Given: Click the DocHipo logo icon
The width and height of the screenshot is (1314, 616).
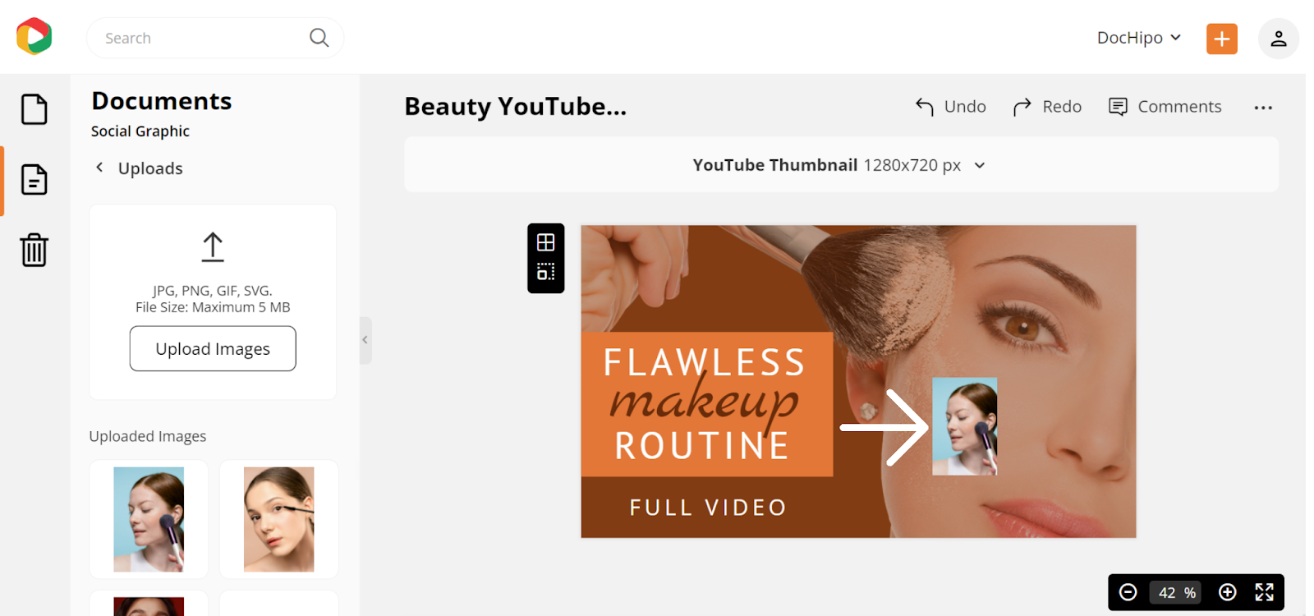Looking at the screenshot, I should click(34, 36).
